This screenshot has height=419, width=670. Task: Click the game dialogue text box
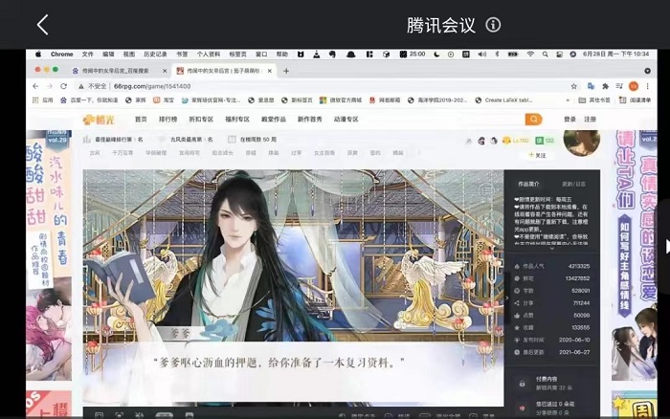tap(293, 371)
